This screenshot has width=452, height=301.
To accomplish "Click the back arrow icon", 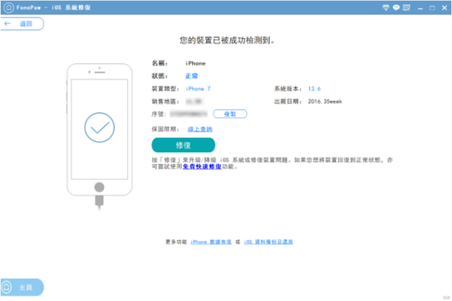I will click(x=8, y=24).
